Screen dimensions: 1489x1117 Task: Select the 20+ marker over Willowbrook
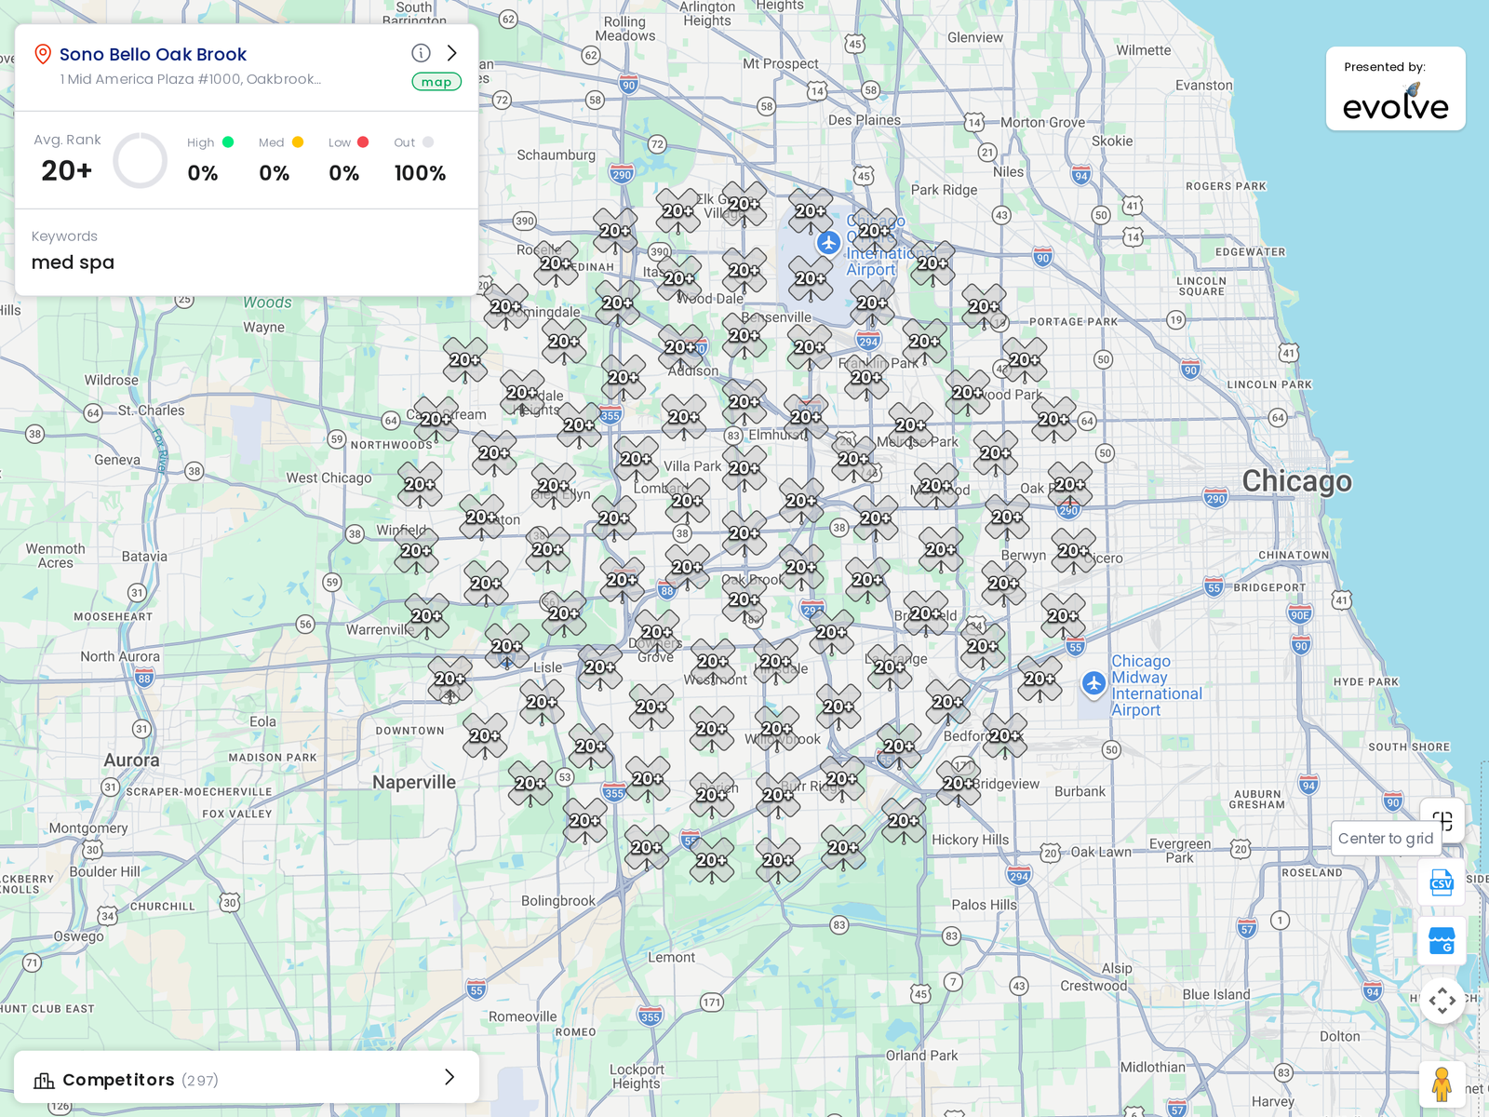tap(777, 729)
